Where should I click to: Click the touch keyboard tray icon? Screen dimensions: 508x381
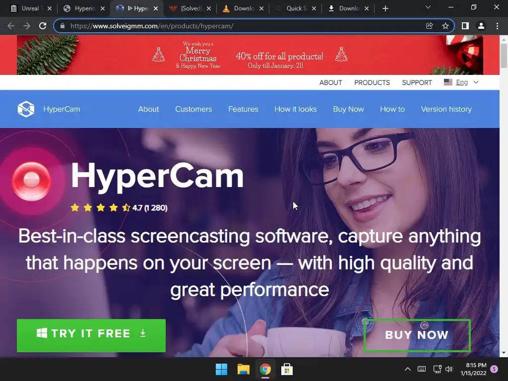[x=422, y=369]
